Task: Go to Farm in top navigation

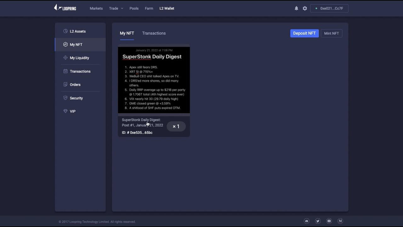Action: 149,9
